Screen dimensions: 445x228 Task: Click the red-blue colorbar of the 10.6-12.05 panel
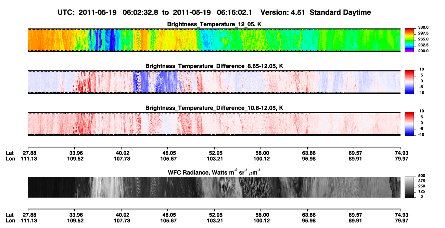point(409,124)
